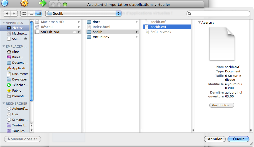
Task: Open Promoti... item in sidebar
Action: 15,96
